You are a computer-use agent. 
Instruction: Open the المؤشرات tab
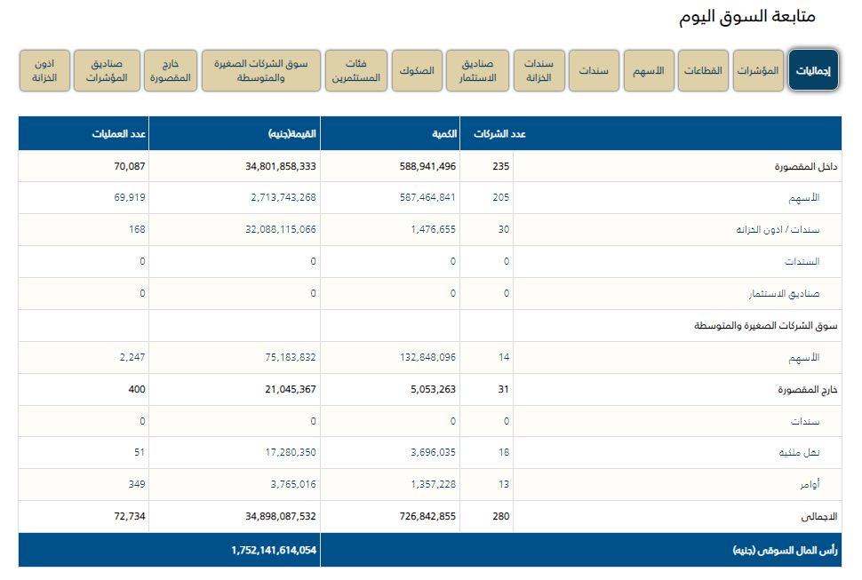[x=758, y=71]
